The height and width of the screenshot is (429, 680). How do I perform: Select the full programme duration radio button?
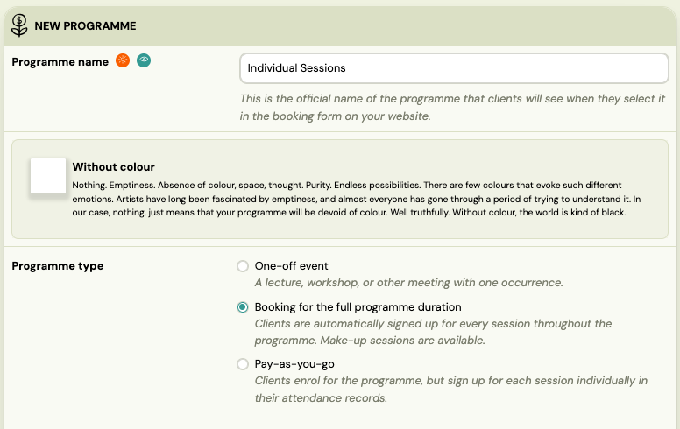point(243,307)
